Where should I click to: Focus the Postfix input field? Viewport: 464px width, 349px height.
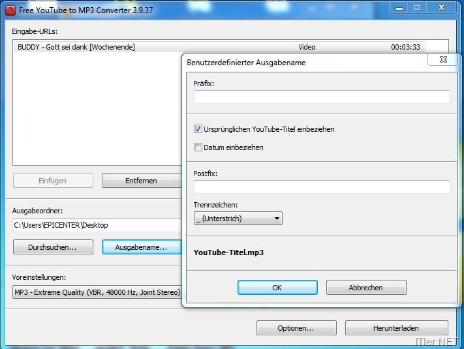[x=322, y=187]
